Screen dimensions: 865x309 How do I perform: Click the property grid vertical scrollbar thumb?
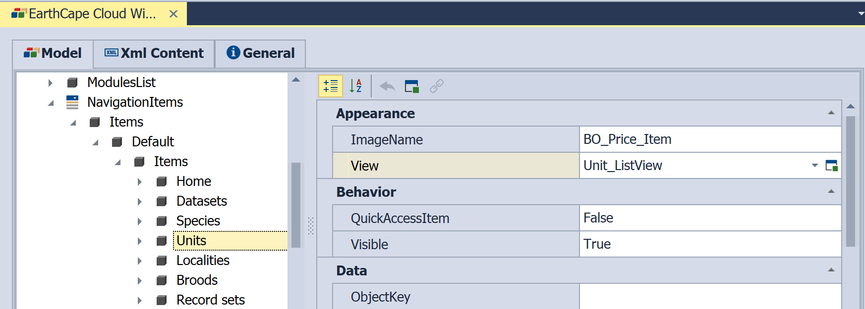851,181
